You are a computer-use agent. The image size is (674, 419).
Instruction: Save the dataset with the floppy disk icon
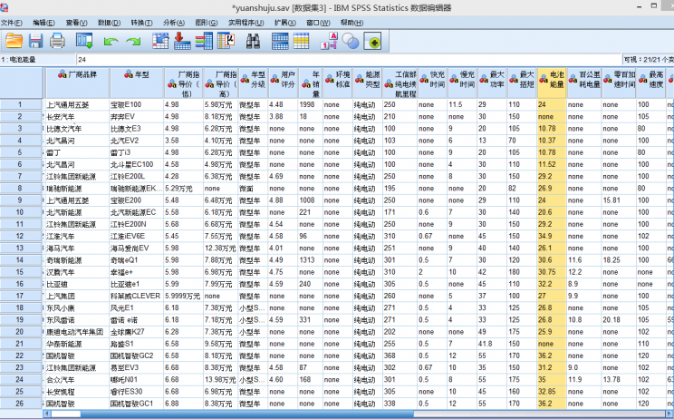pyautogui.click(x=35, y=41)
